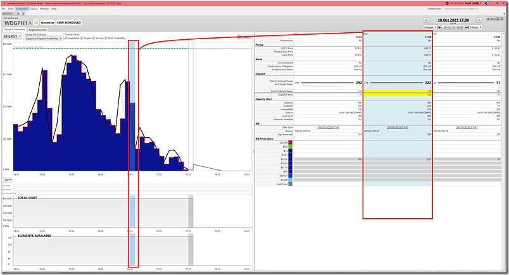Screen dimensions: 509x275
Task: Close the WDGPH1 widget tab
Action: (x=18, y=14)
